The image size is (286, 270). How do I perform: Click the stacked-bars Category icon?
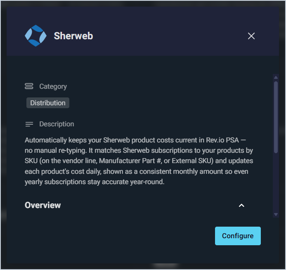click(x=29, y=86)
